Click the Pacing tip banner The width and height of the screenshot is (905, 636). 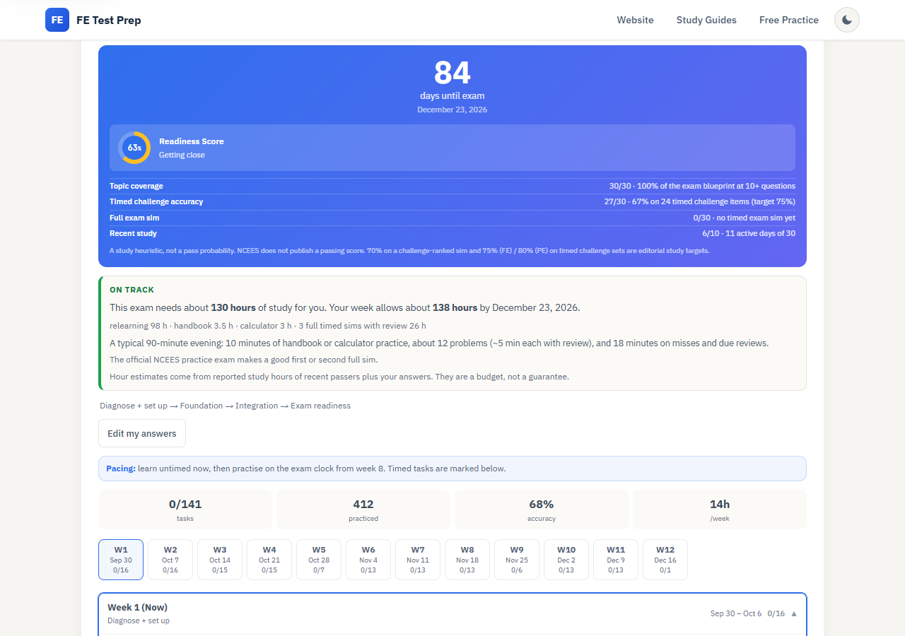452,469
